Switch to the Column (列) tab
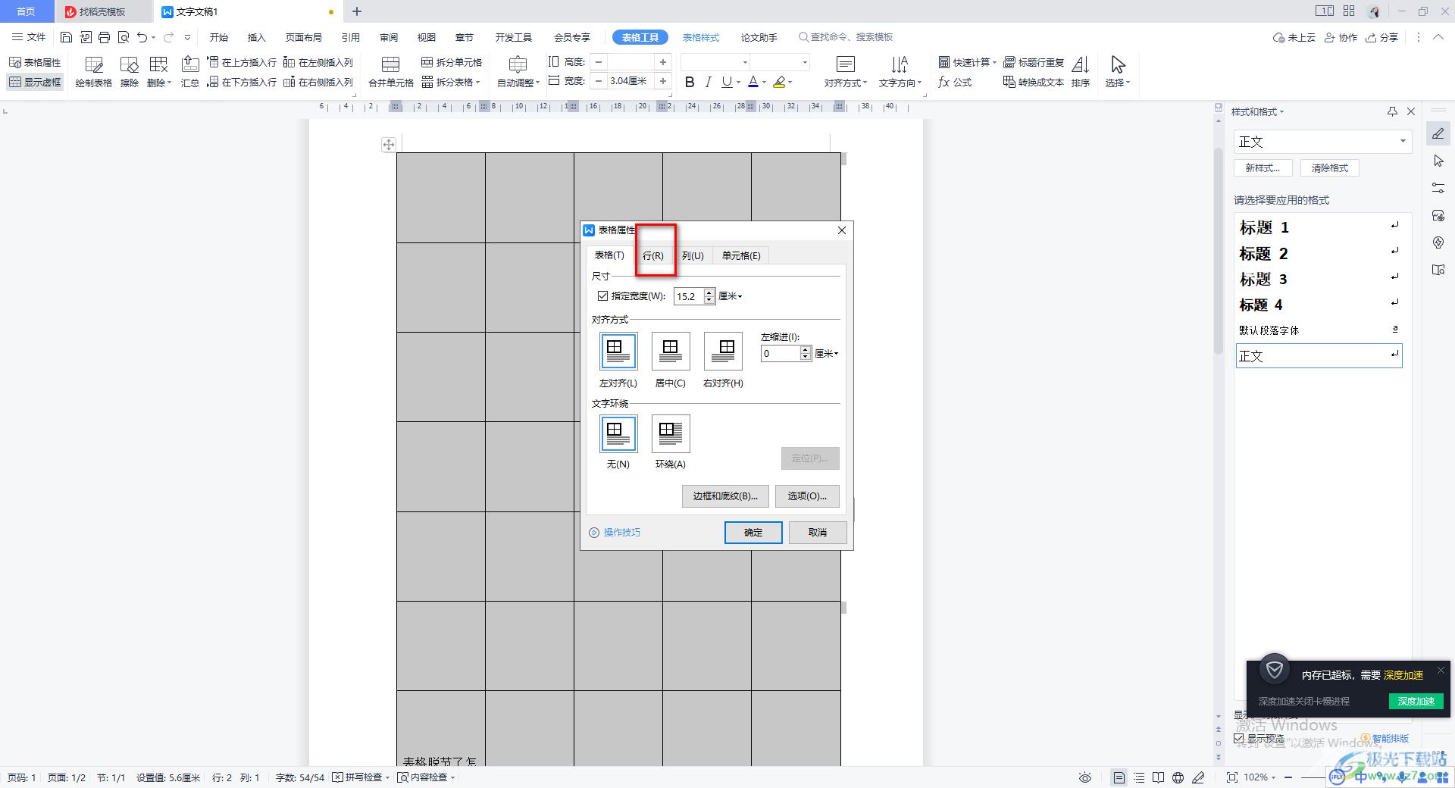 pyautogui.click(x=693, y=255)
